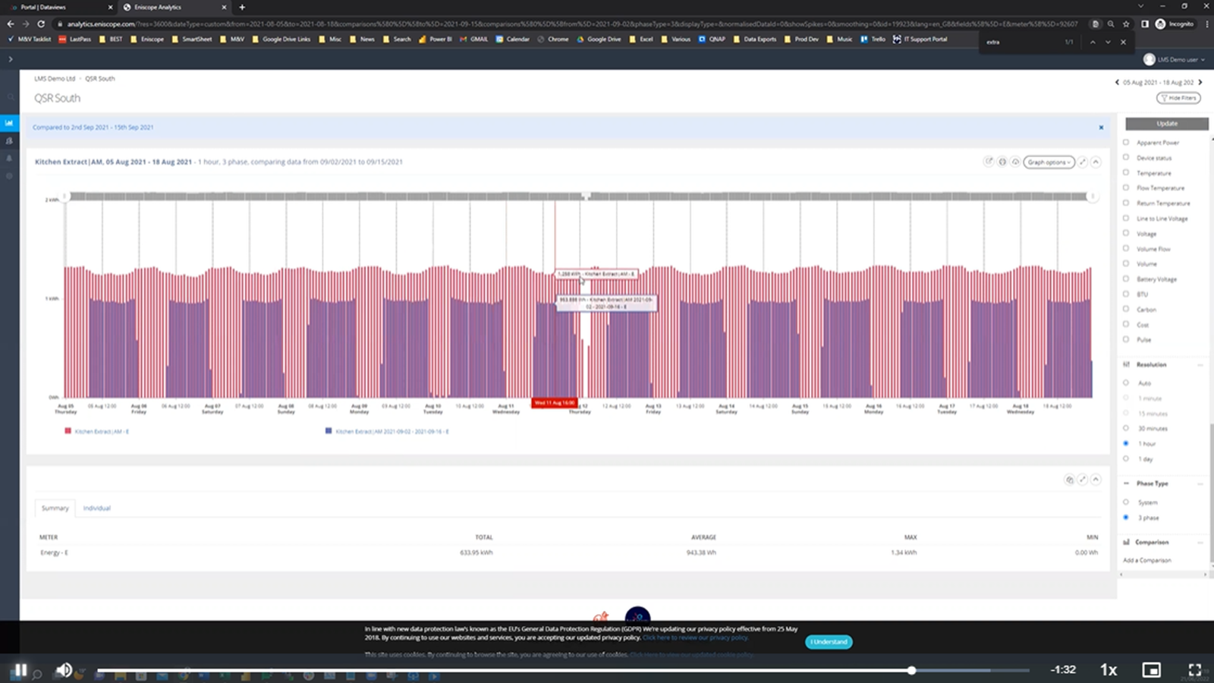Click the LMS Demo Ltd breadcrumb
Viewport: 1214px width, 683px height.
click(55, 78)
